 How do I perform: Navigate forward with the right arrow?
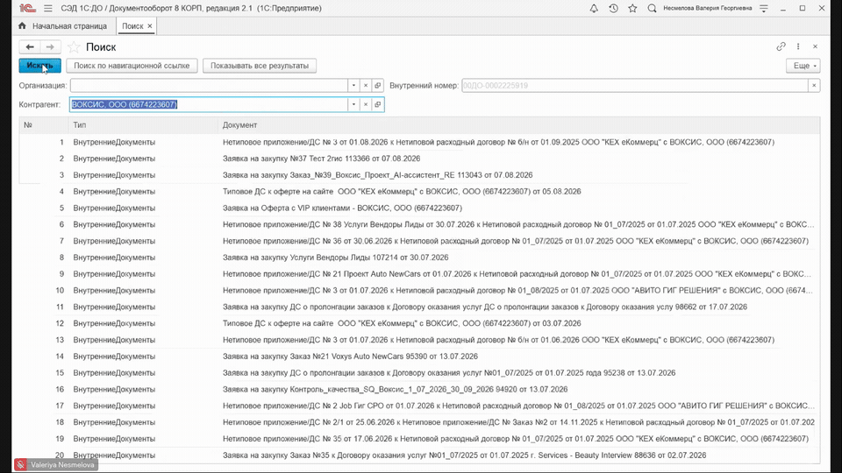click(x=50, y=47)
